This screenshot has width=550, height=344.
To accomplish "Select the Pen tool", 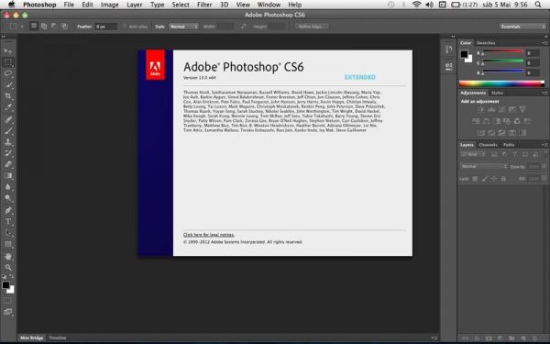I will coord(8,210).
